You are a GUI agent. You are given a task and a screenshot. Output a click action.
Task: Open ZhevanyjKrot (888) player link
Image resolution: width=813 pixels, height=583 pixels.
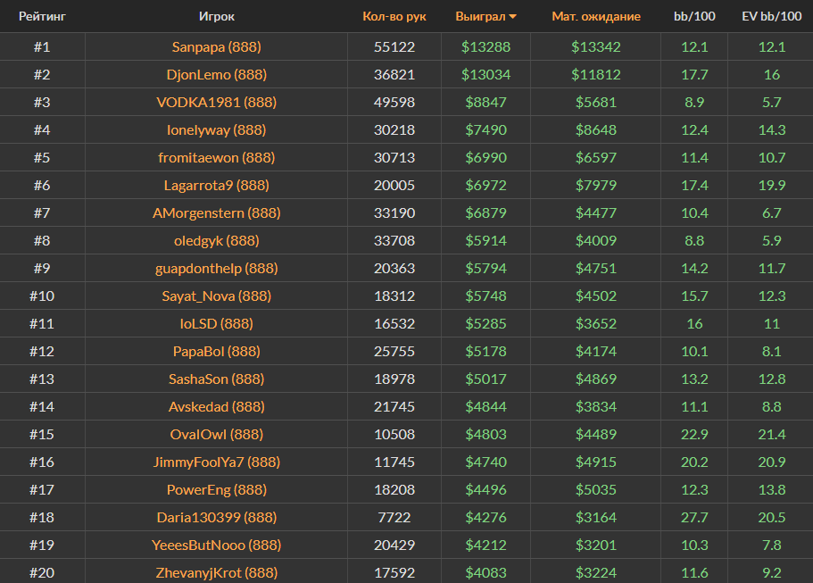(x=216, y=572)
